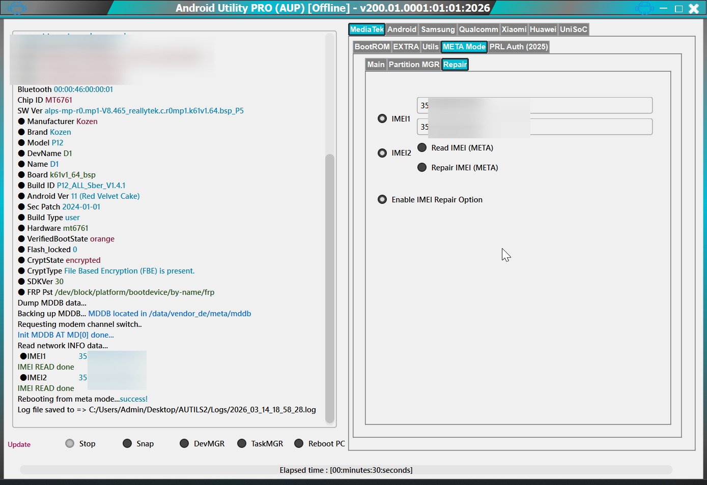Click the 'Model P12' log entry
The height and width of the screenshot is (485, 707).
41,143
